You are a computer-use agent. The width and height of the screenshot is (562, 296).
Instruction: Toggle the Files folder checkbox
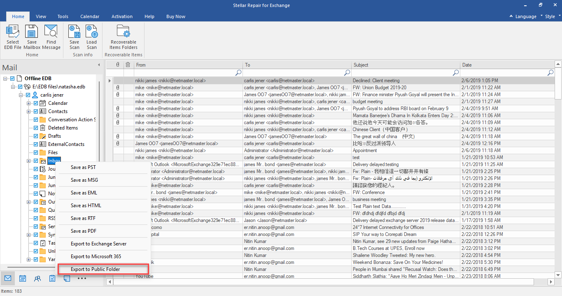click(x=36, y=153)
